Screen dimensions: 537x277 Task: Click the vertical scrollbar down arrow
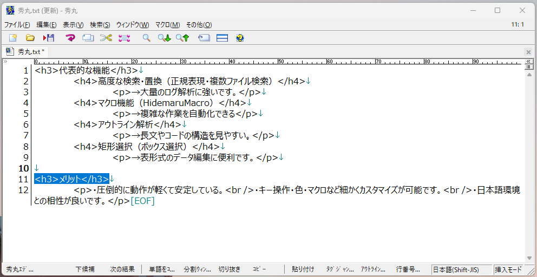point(529,258)
